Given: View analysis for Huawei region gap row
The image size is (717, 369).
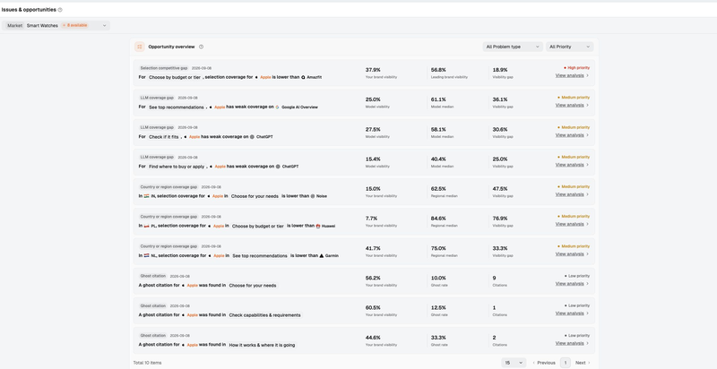Looking at the screenshot, I should coord(572,224).
